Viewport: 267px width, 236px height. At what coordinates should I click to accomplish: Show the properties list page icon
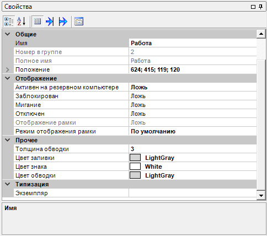[38, 22]
